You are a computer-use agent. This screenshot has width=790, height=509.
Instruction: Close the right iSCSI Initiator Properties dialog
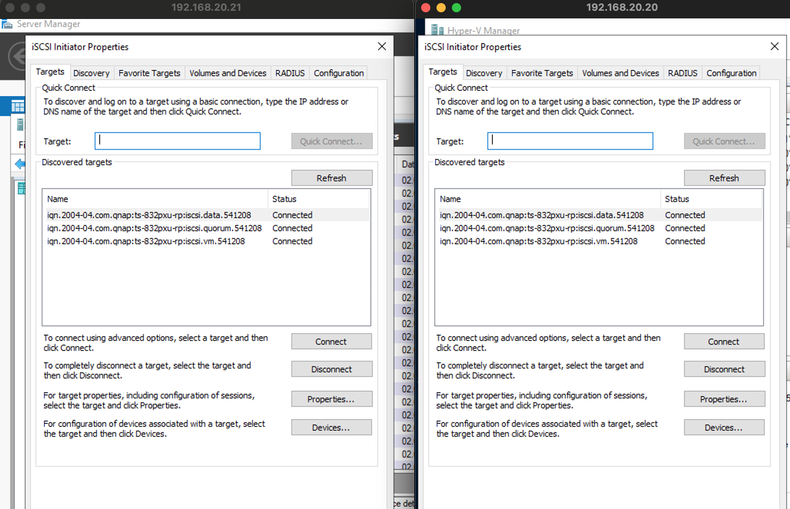(775, 46)
